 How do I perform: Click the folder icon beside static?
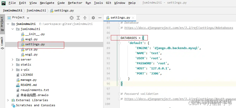coord(18,65)
